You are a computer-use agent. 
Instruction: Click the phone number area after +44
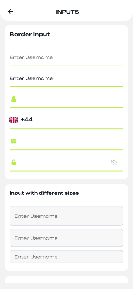78,120
